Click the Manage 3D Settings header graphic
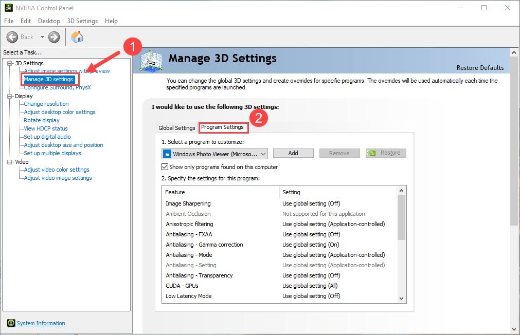 pos(151,61)
